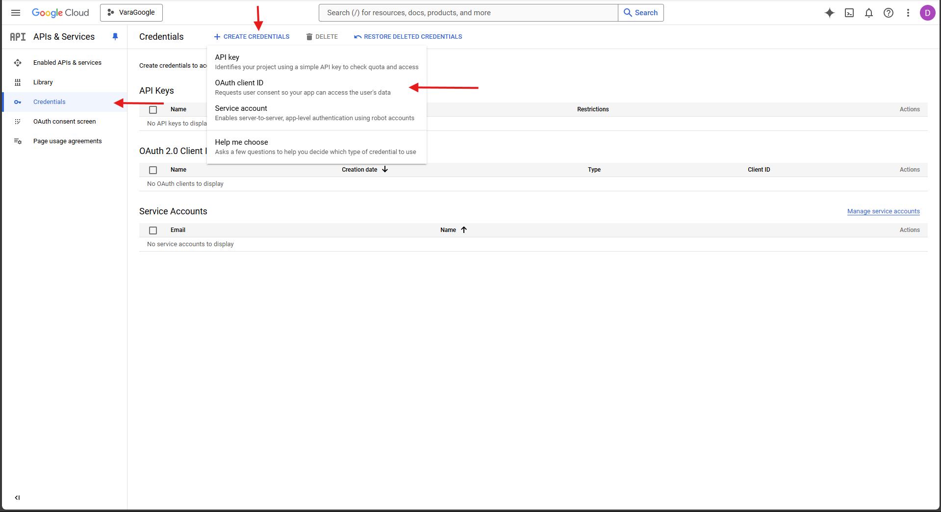
Task: Select Help me choose option
Action: (317, 147)
